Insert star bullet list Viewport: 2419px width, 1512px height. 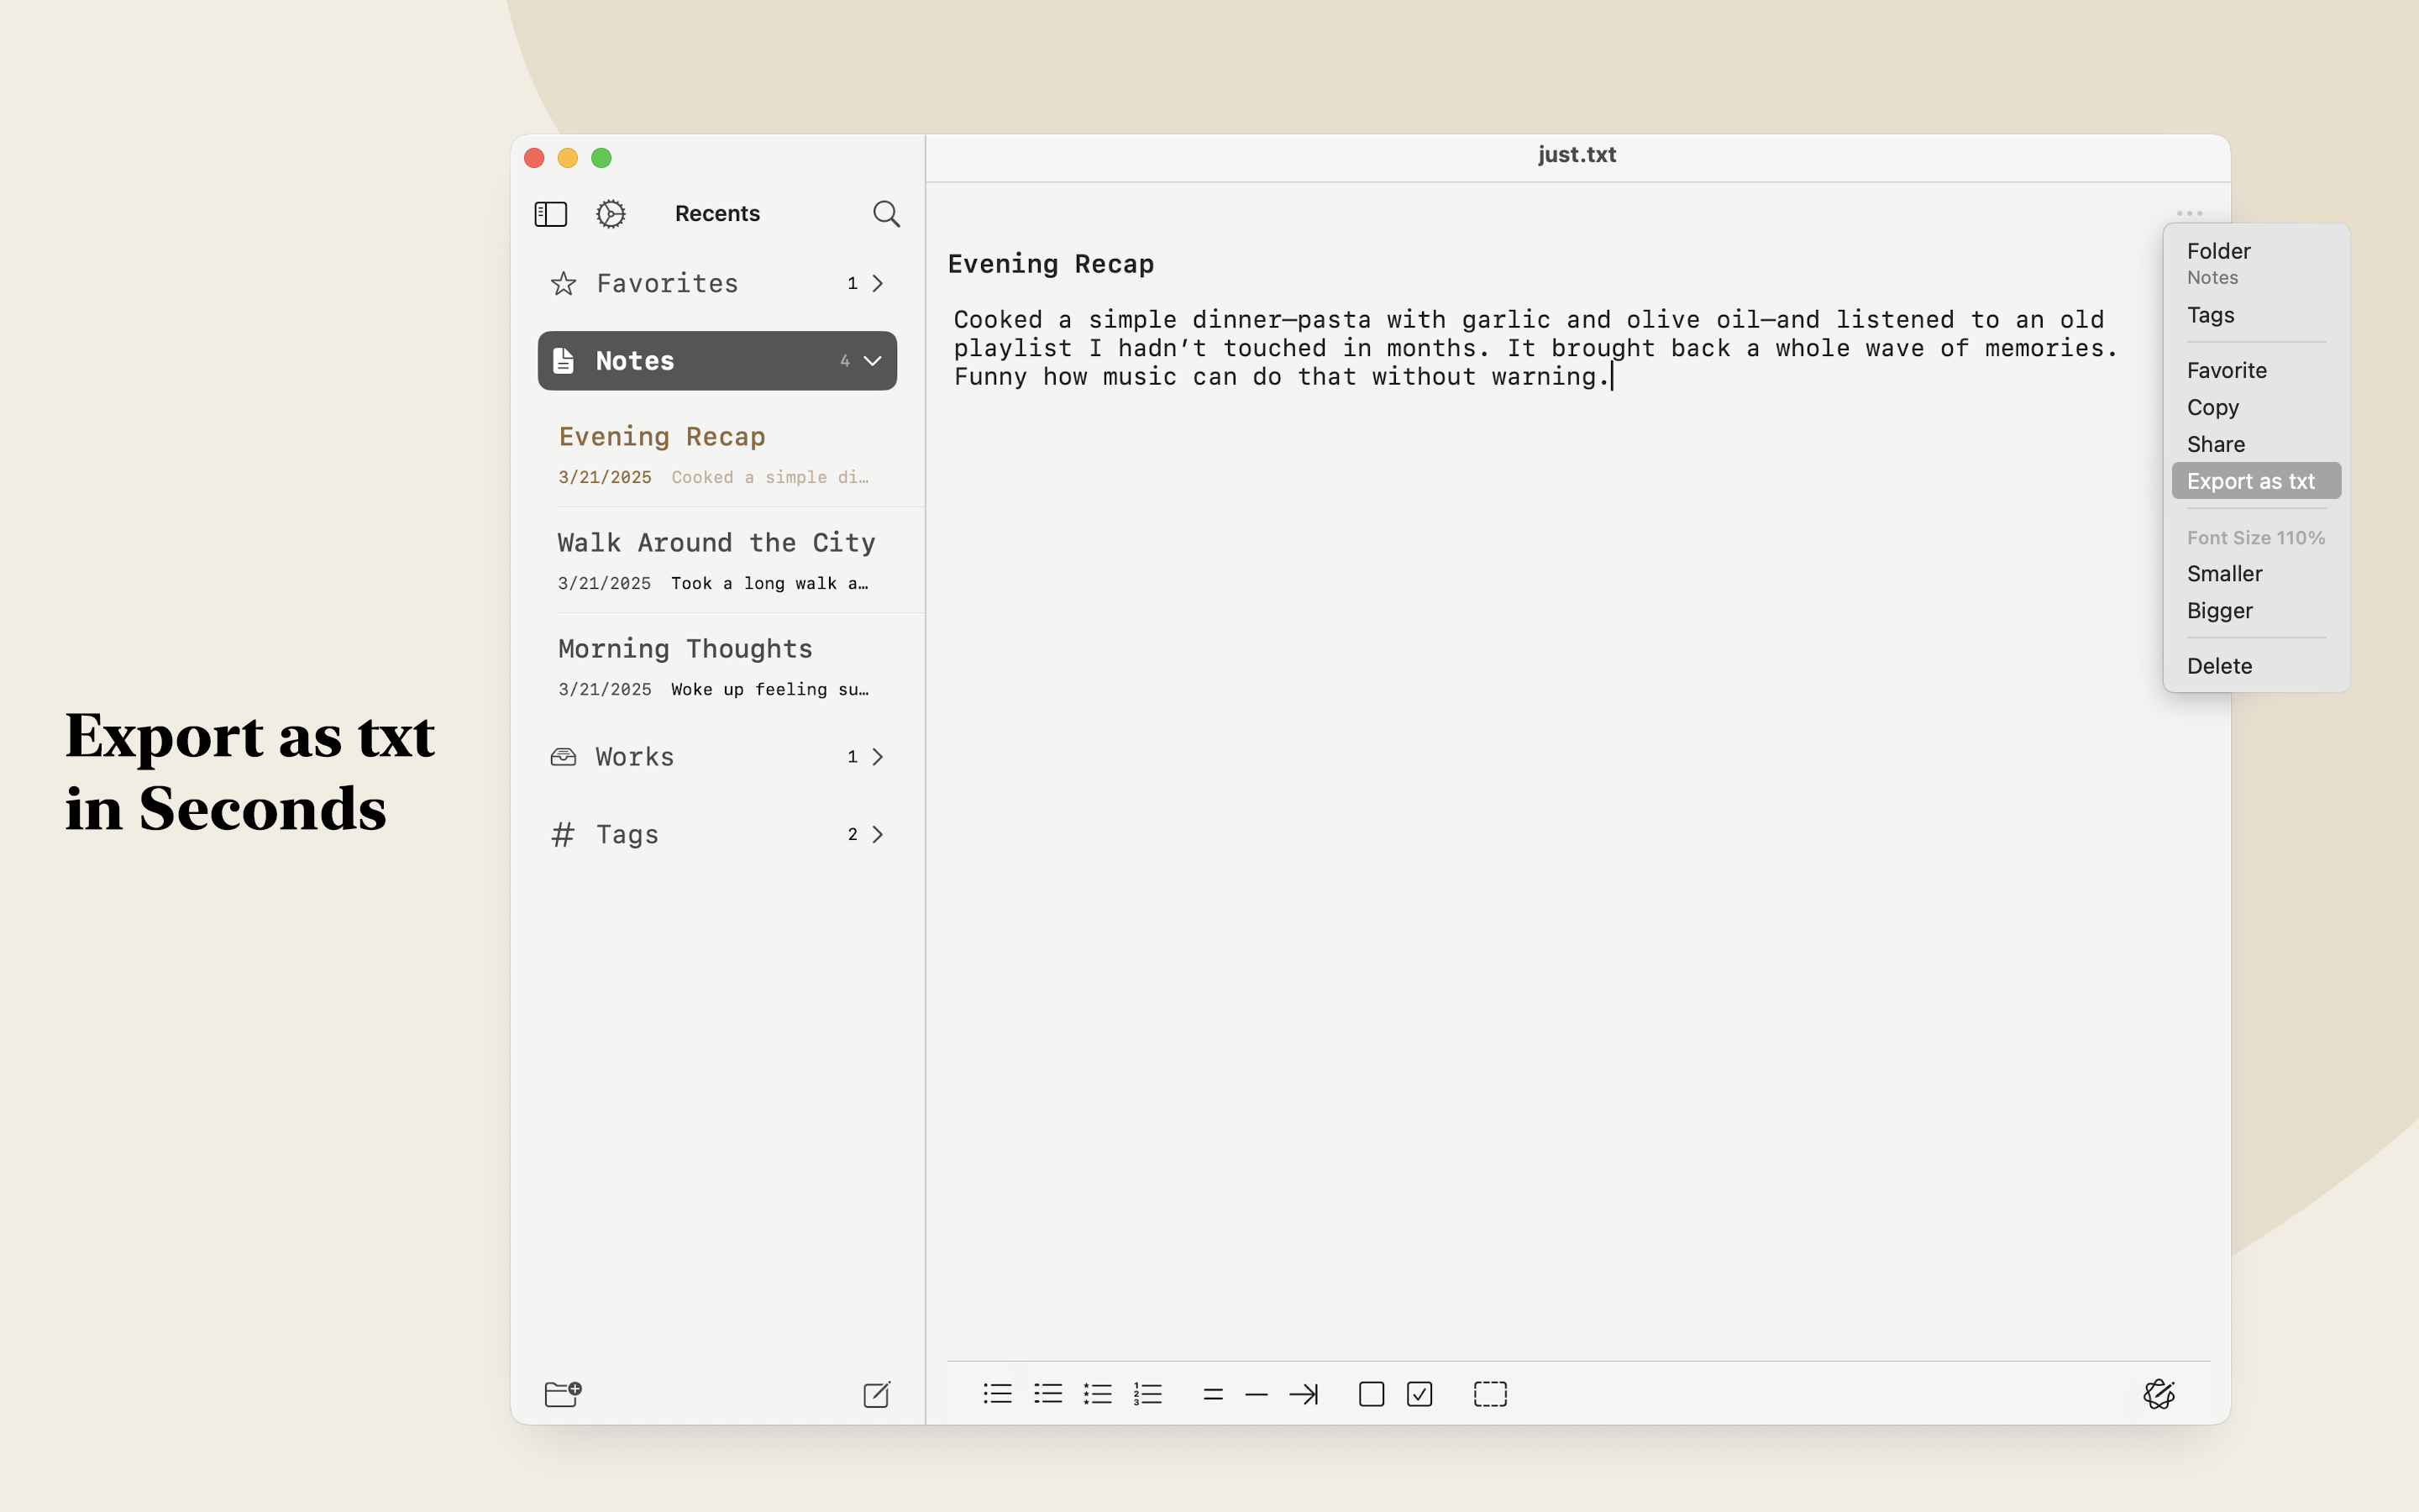[x=1098, y=1394]
